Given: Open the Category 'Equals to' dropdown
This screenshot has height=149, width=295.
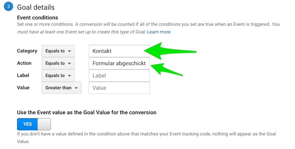Looking at the screenshot, I should click(x=58, y=51).
